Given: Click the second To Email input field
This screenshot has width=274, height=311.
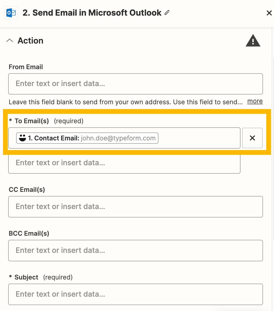Looking at the screenshot, I should click(x=124, y=164).
